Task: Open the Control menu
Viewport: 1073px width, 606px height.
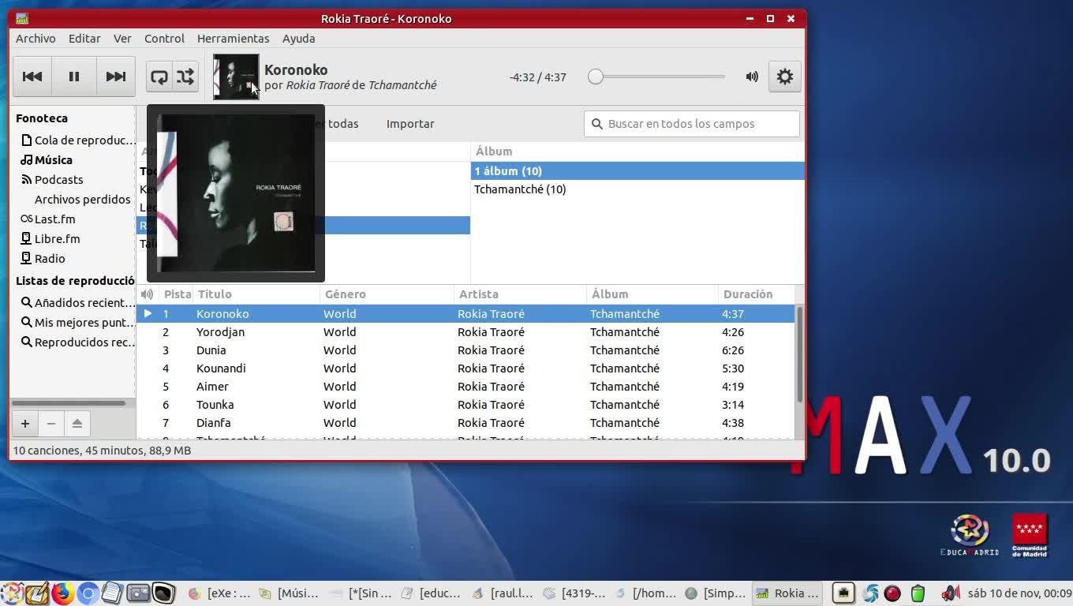Action: [164, 39]
